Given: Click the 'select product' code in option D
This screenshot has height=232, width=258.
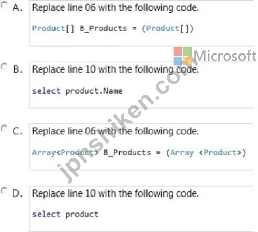Looking at the screenshot, I should click(65, 215).
